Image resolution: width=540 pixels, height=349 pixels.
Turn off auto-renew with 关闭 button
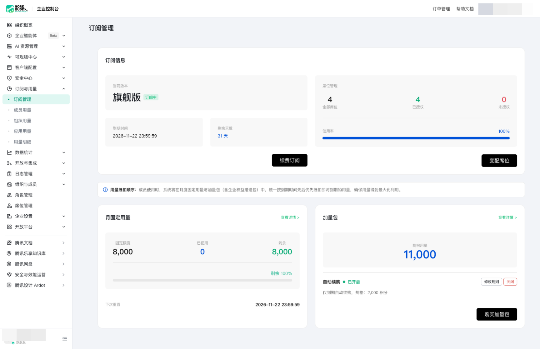pyautogui.click(x=510, y=282)
